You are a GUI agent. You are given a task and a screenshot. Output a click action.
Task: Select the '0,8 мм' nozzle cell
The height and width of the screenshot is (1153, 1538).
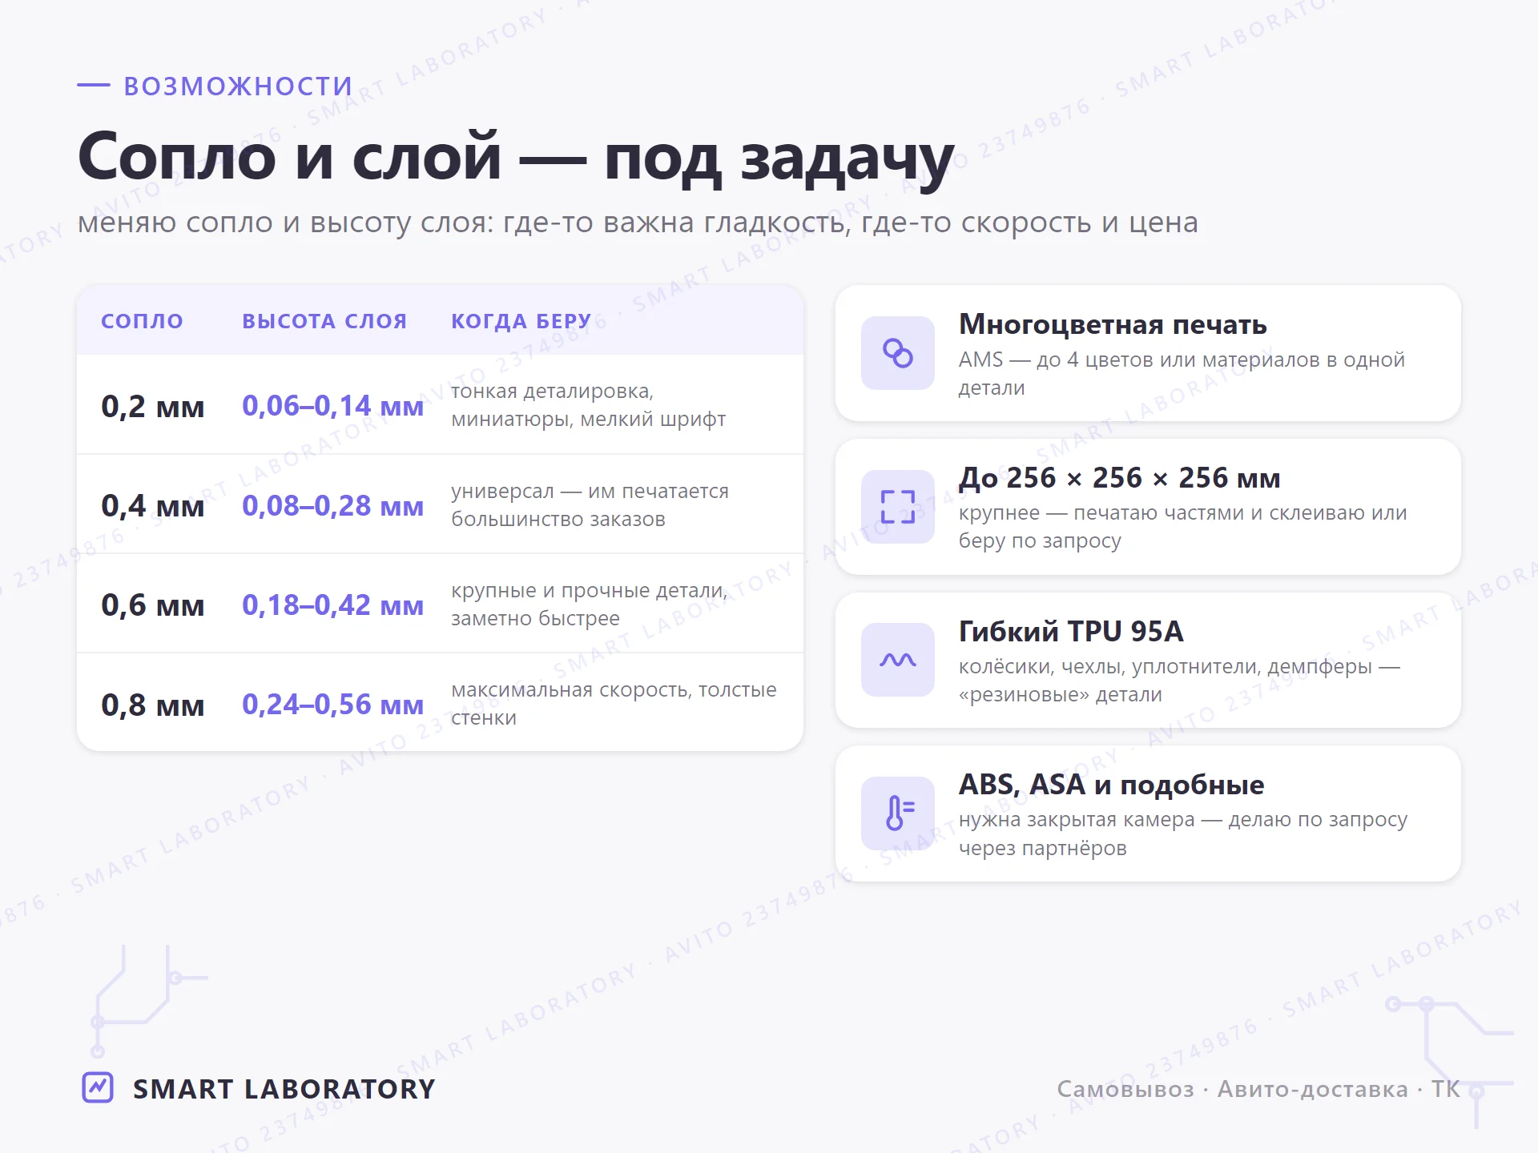tap(153, 705)
